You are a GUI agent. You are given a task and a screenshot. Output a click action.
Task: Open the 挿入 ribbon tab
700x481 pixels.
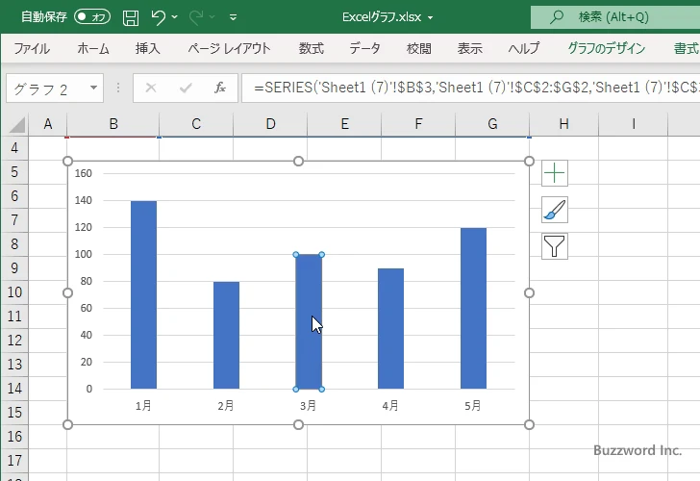[x=147, y=48]
